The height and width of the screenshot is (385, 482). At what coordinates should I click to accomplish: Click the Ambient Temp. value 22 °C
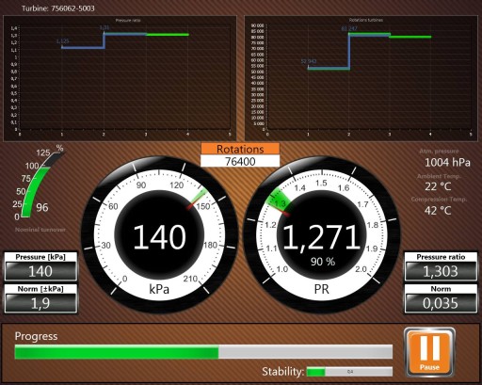point(438,186)
